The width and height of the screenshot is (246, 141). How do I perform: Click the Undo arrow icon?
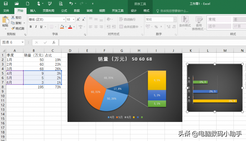pyautogui.click(x=71, y=4)
